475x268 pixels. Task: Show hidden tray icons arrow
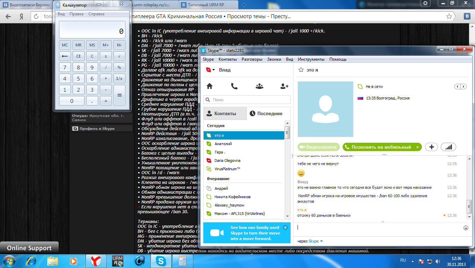click(x=413, y=261)
